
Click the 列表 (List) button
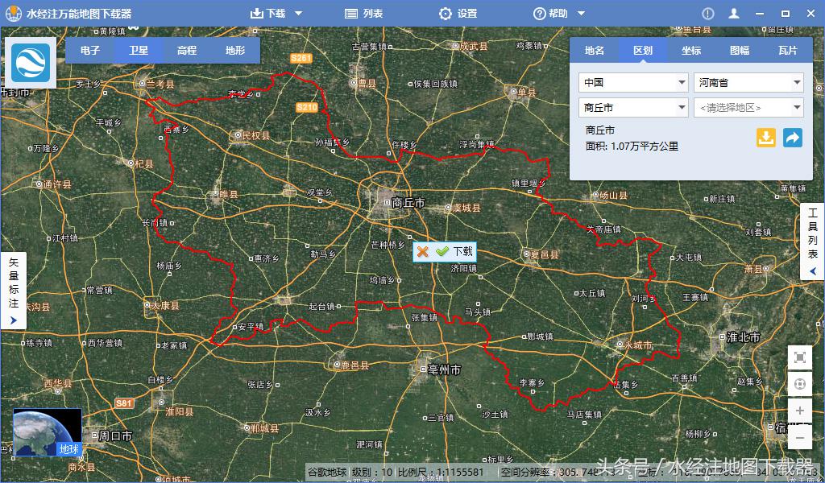(x=364, y=13)
